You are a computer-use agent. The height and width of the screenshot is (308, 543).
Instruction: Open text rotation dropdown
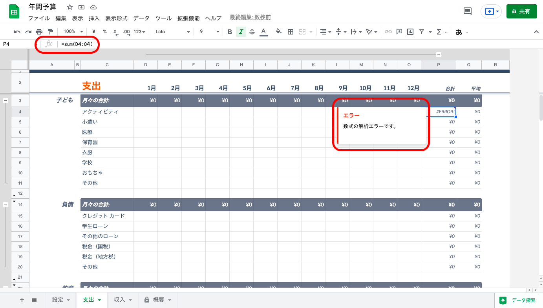click(x=371, y=32)
